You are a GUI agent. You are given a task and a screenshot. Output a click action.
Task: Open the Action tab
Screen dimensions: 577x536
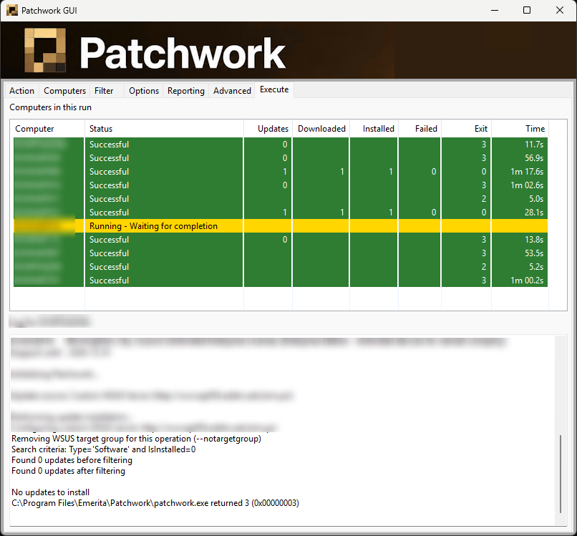pyautogui.click(x=21, y=90)
